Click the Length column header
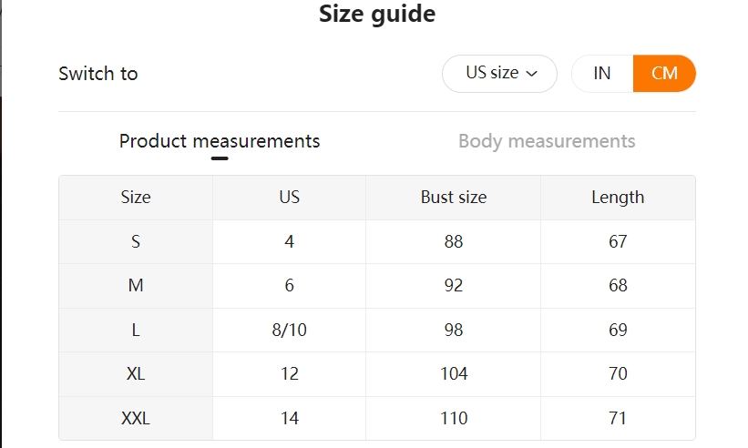 pyautogui.click(x=618, y=198)
